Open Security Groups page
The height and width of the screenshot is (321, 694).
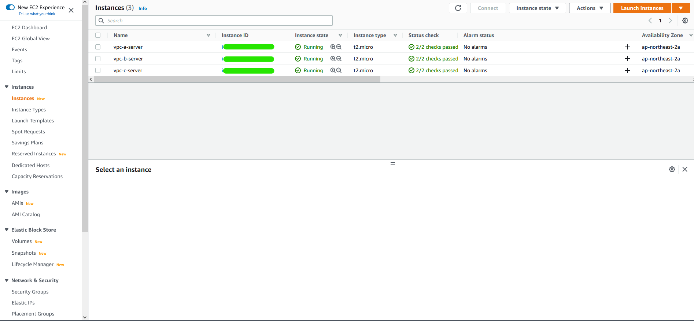coord(30,292)
